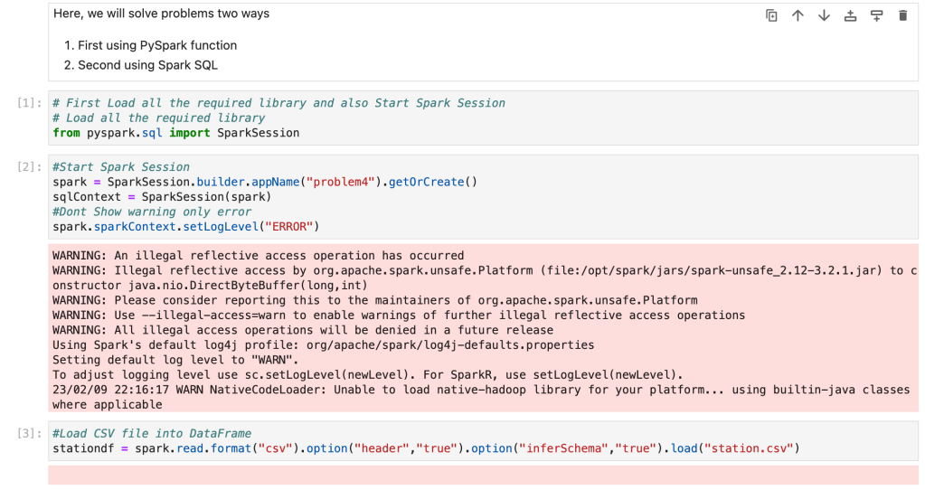Click the NativeCodeLoader warning output line
This screenshot has width=925, height=490.
(x=479, y=390)
